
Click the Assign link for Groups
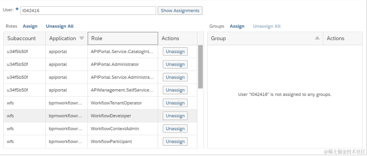coord(237,26)
